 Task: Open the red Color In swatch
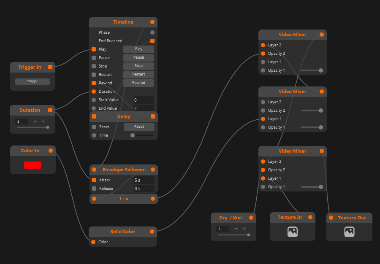(33, 165)
